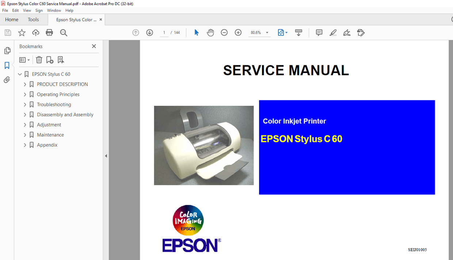Click inside the page number field

coord(164,32)
